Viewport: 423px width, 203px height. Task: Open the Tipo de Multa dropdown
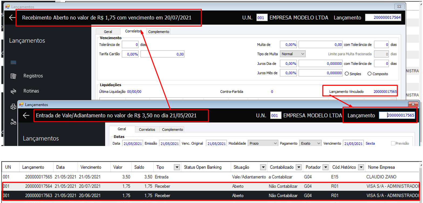coord(293,54)
